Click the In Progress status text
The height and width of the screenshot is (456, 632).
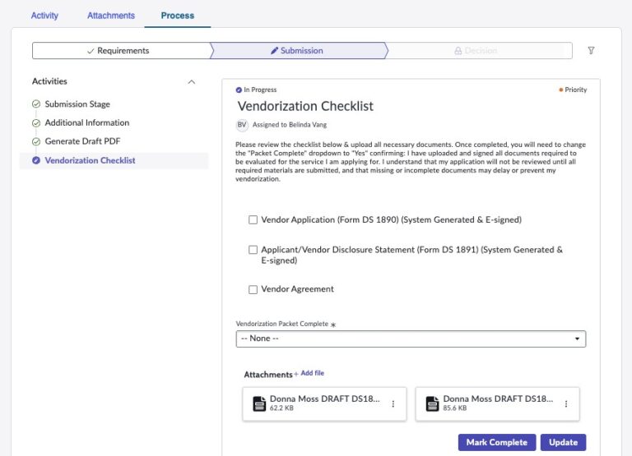(260, 90)
